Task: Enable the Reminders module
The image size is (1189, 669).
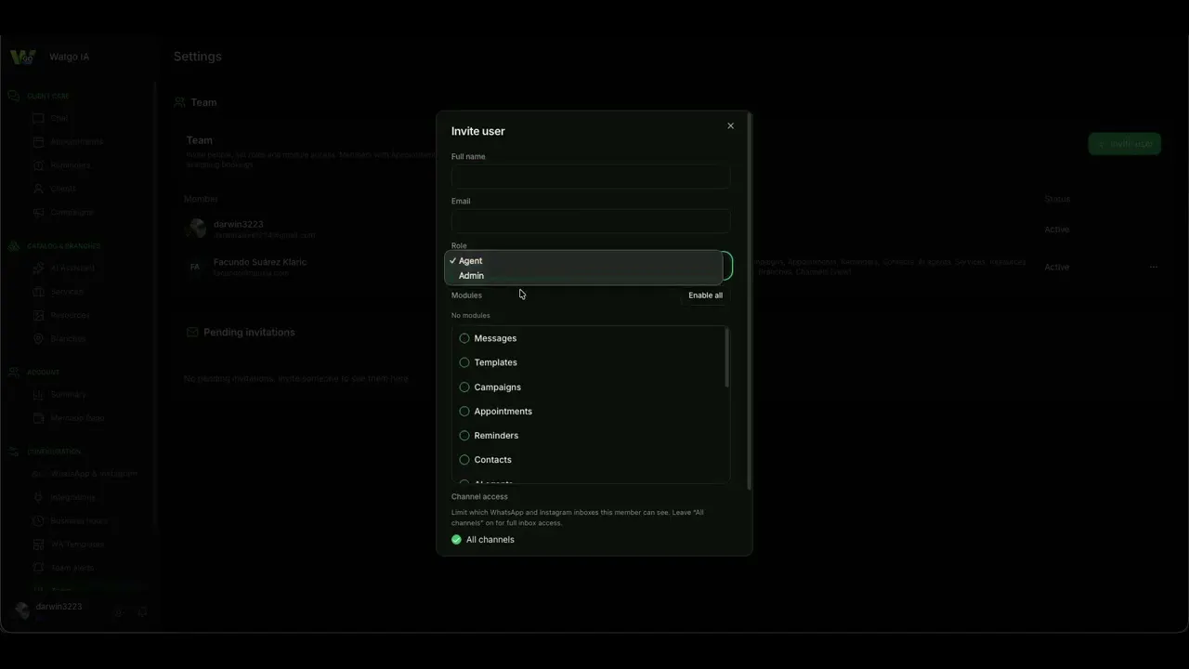Action: (x=464, y=436)
